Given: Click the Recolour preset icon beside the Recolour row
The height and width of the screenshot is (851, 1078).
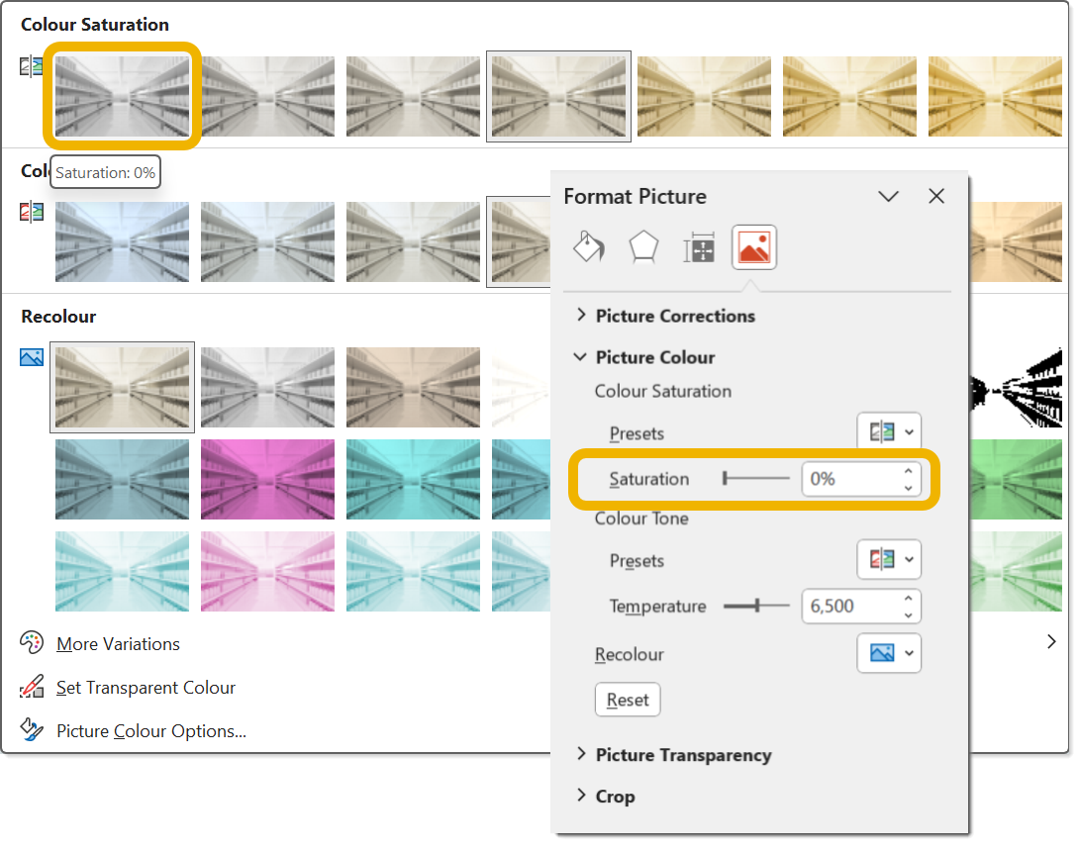Looking at the screenshot, I should tap(31, 356).
